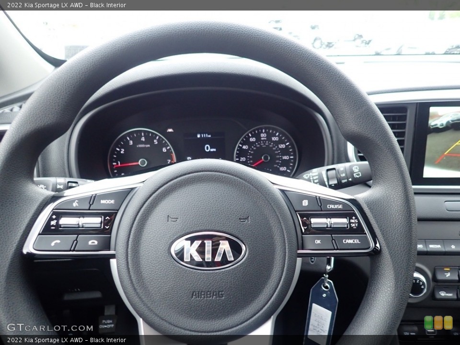This screenshot has height=345, width=460.
Task: Tap the mute speaker icon beside volume rocker
Action: [53, 222]
